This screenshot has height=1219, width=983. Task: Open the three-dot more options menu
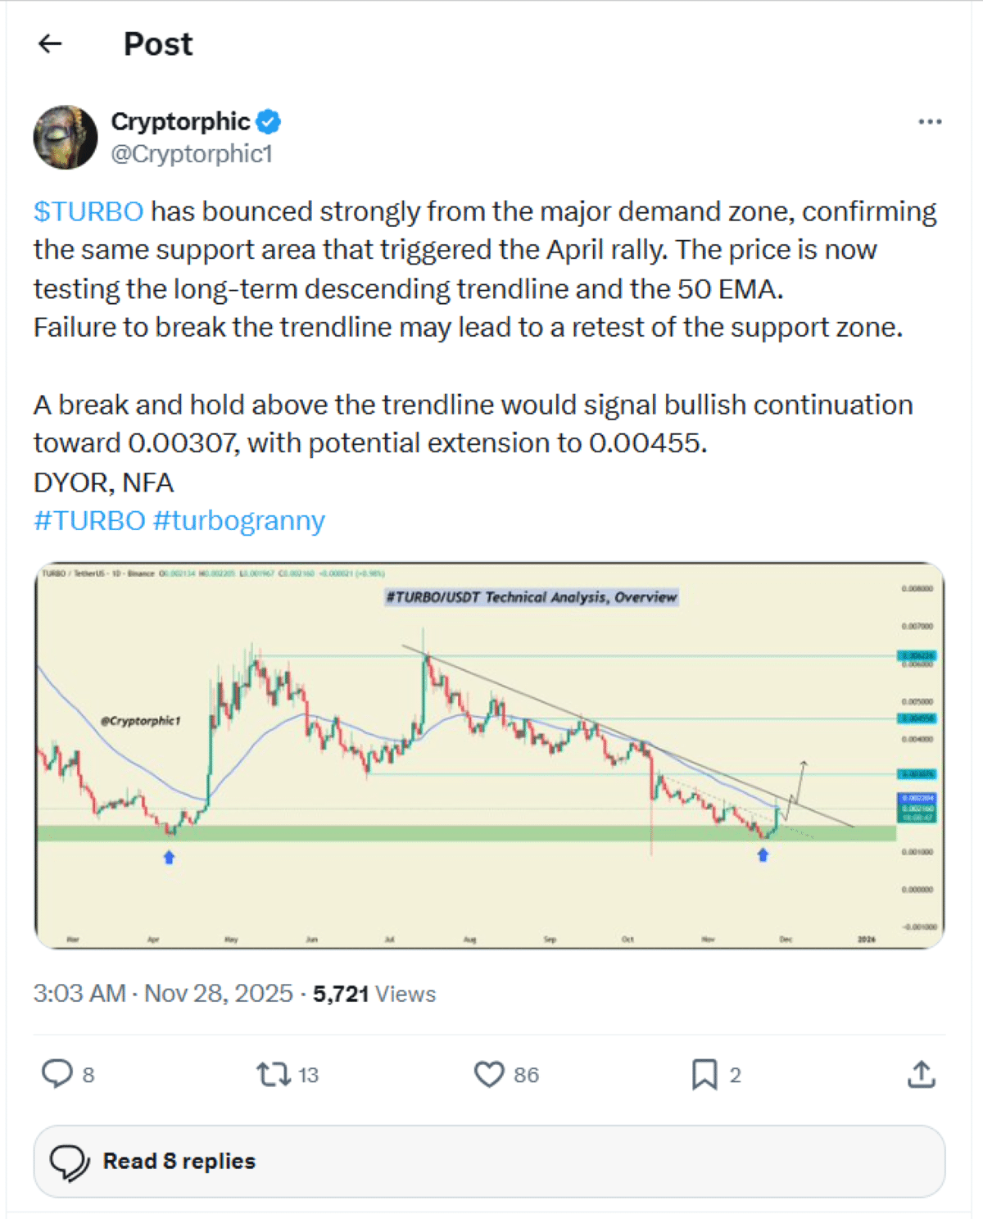tap(930, 122)
